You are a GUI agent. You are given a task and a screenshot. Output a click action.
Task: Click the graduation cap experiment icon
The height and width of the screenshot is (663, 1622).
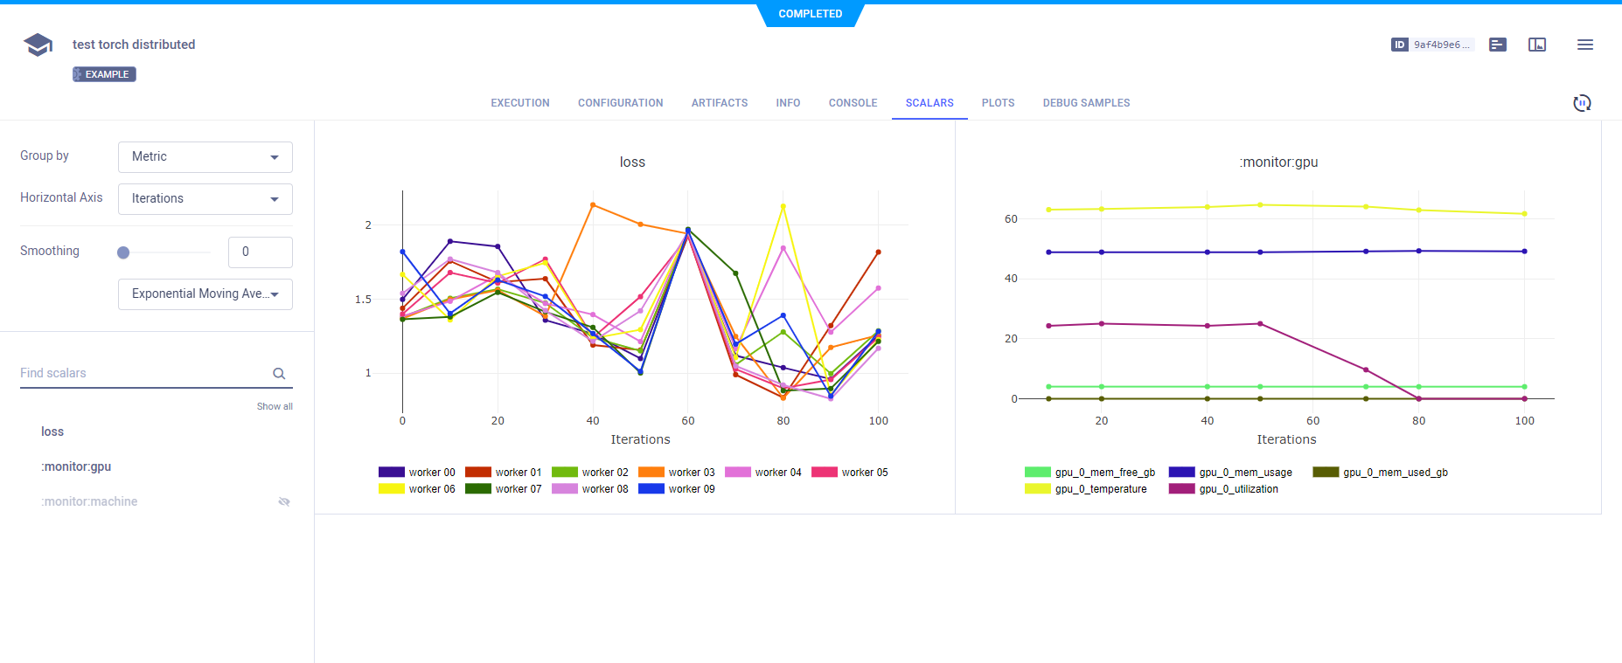coord(38,45)
